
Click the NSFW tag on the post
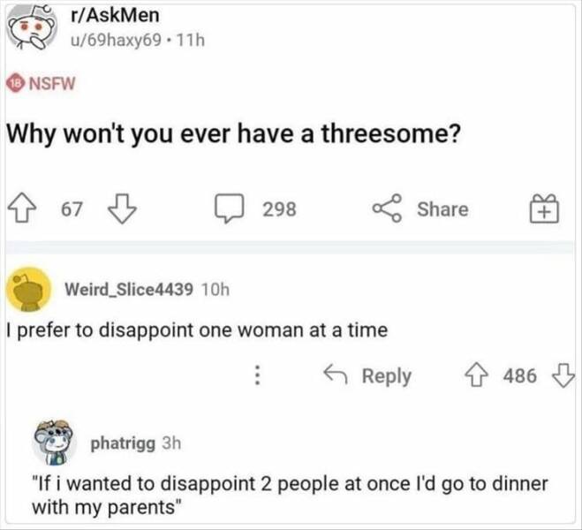(x=41, y=83)
